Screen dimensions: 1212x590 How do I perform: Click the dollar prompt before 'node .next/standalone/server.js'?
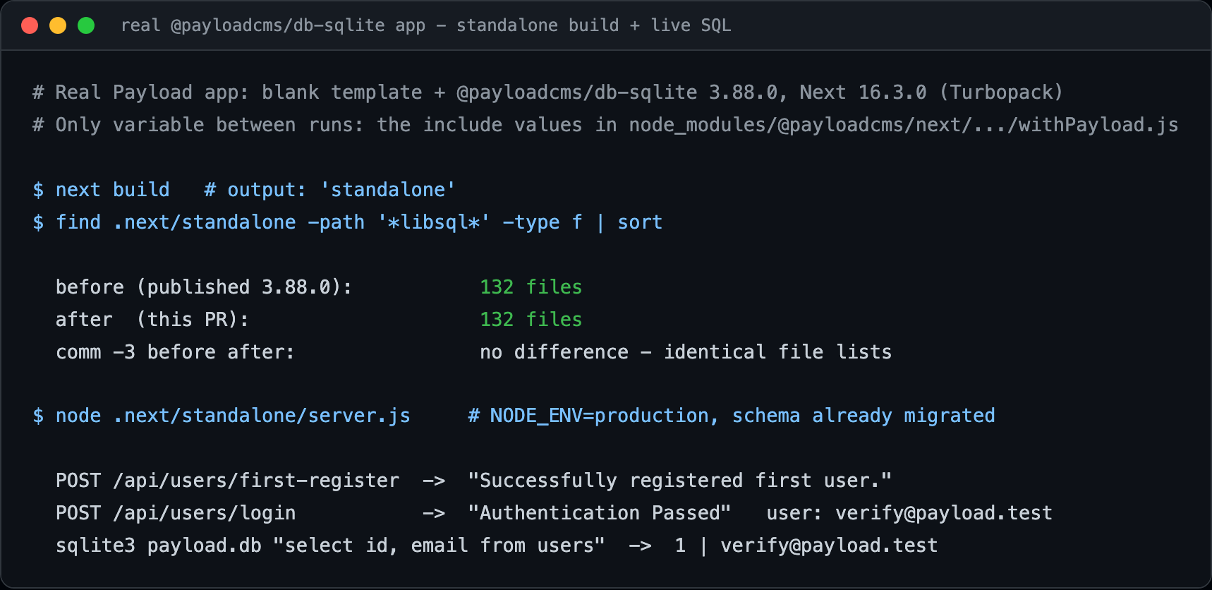point(38,416)
